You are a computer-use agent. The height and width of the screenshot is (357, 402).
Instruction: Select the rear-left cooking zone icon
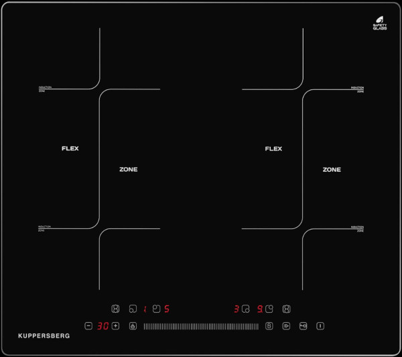click(156, 309)
